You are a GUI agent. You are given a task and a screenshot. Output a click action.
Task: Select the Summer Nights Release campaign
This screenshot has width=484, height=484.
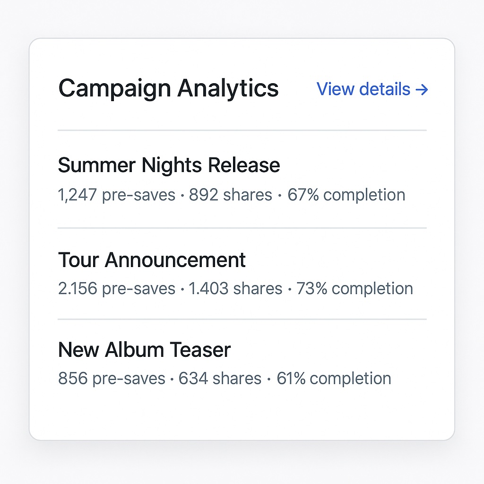(169, 165)
